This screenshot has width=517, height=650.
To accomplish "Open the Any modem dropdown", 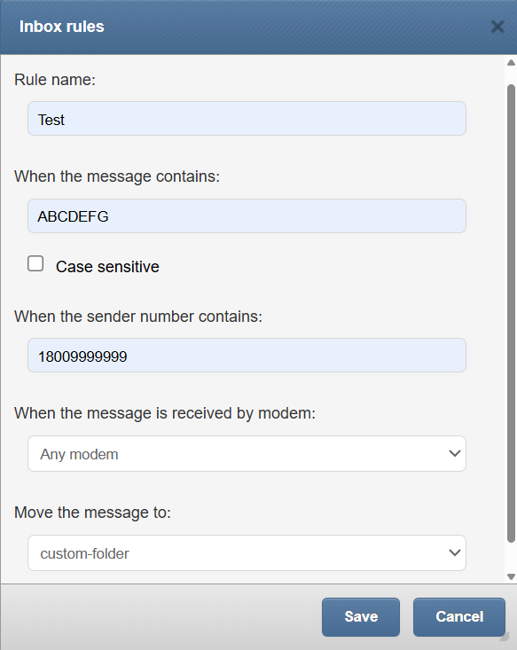I will point(247,453).
